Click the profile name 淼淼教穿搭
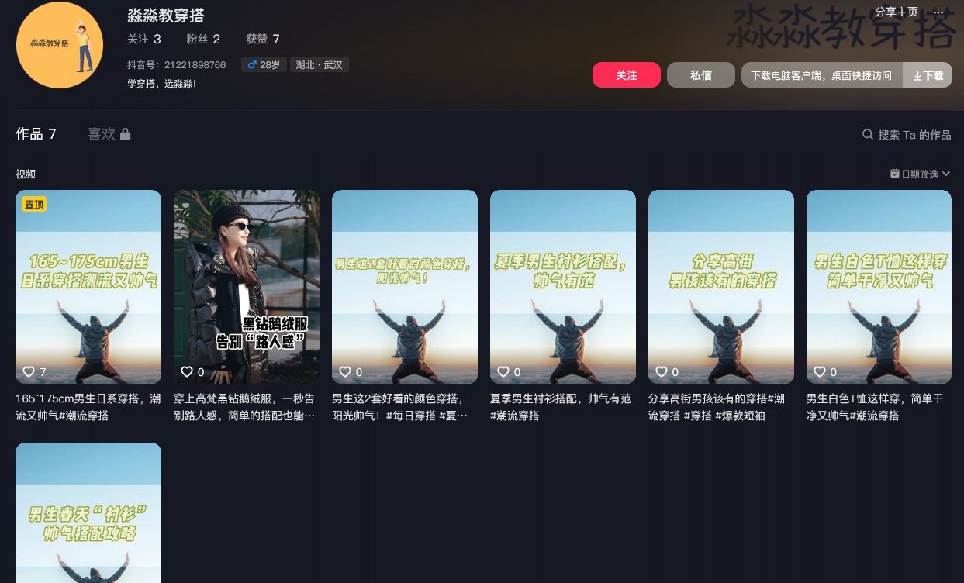The image size is (964, 583). click(166, 16)
